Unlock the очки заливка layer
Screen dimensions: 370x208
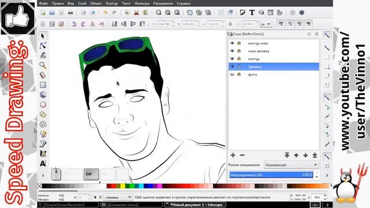[239, 51]
